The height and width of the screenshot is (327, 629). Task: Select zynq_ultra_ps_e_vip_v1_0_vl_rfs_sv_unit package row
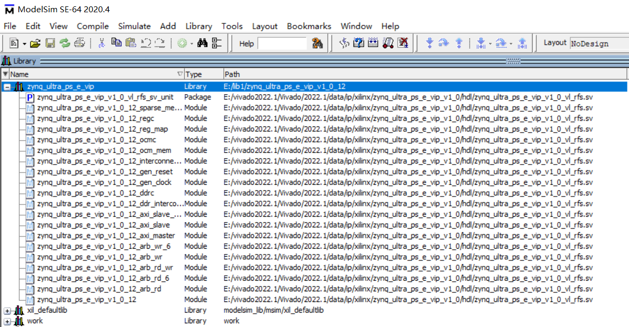point(314,97)
